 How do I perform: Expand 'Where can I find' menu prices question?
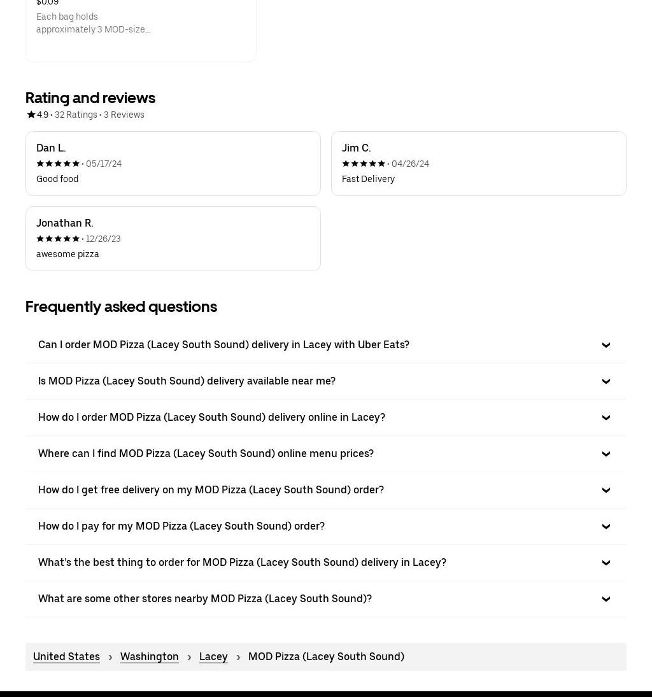206,453
